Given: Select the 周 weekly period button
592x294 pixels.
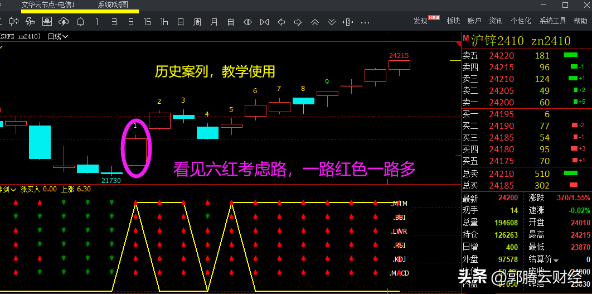Looking at the screenshot, I should [197, 22].
